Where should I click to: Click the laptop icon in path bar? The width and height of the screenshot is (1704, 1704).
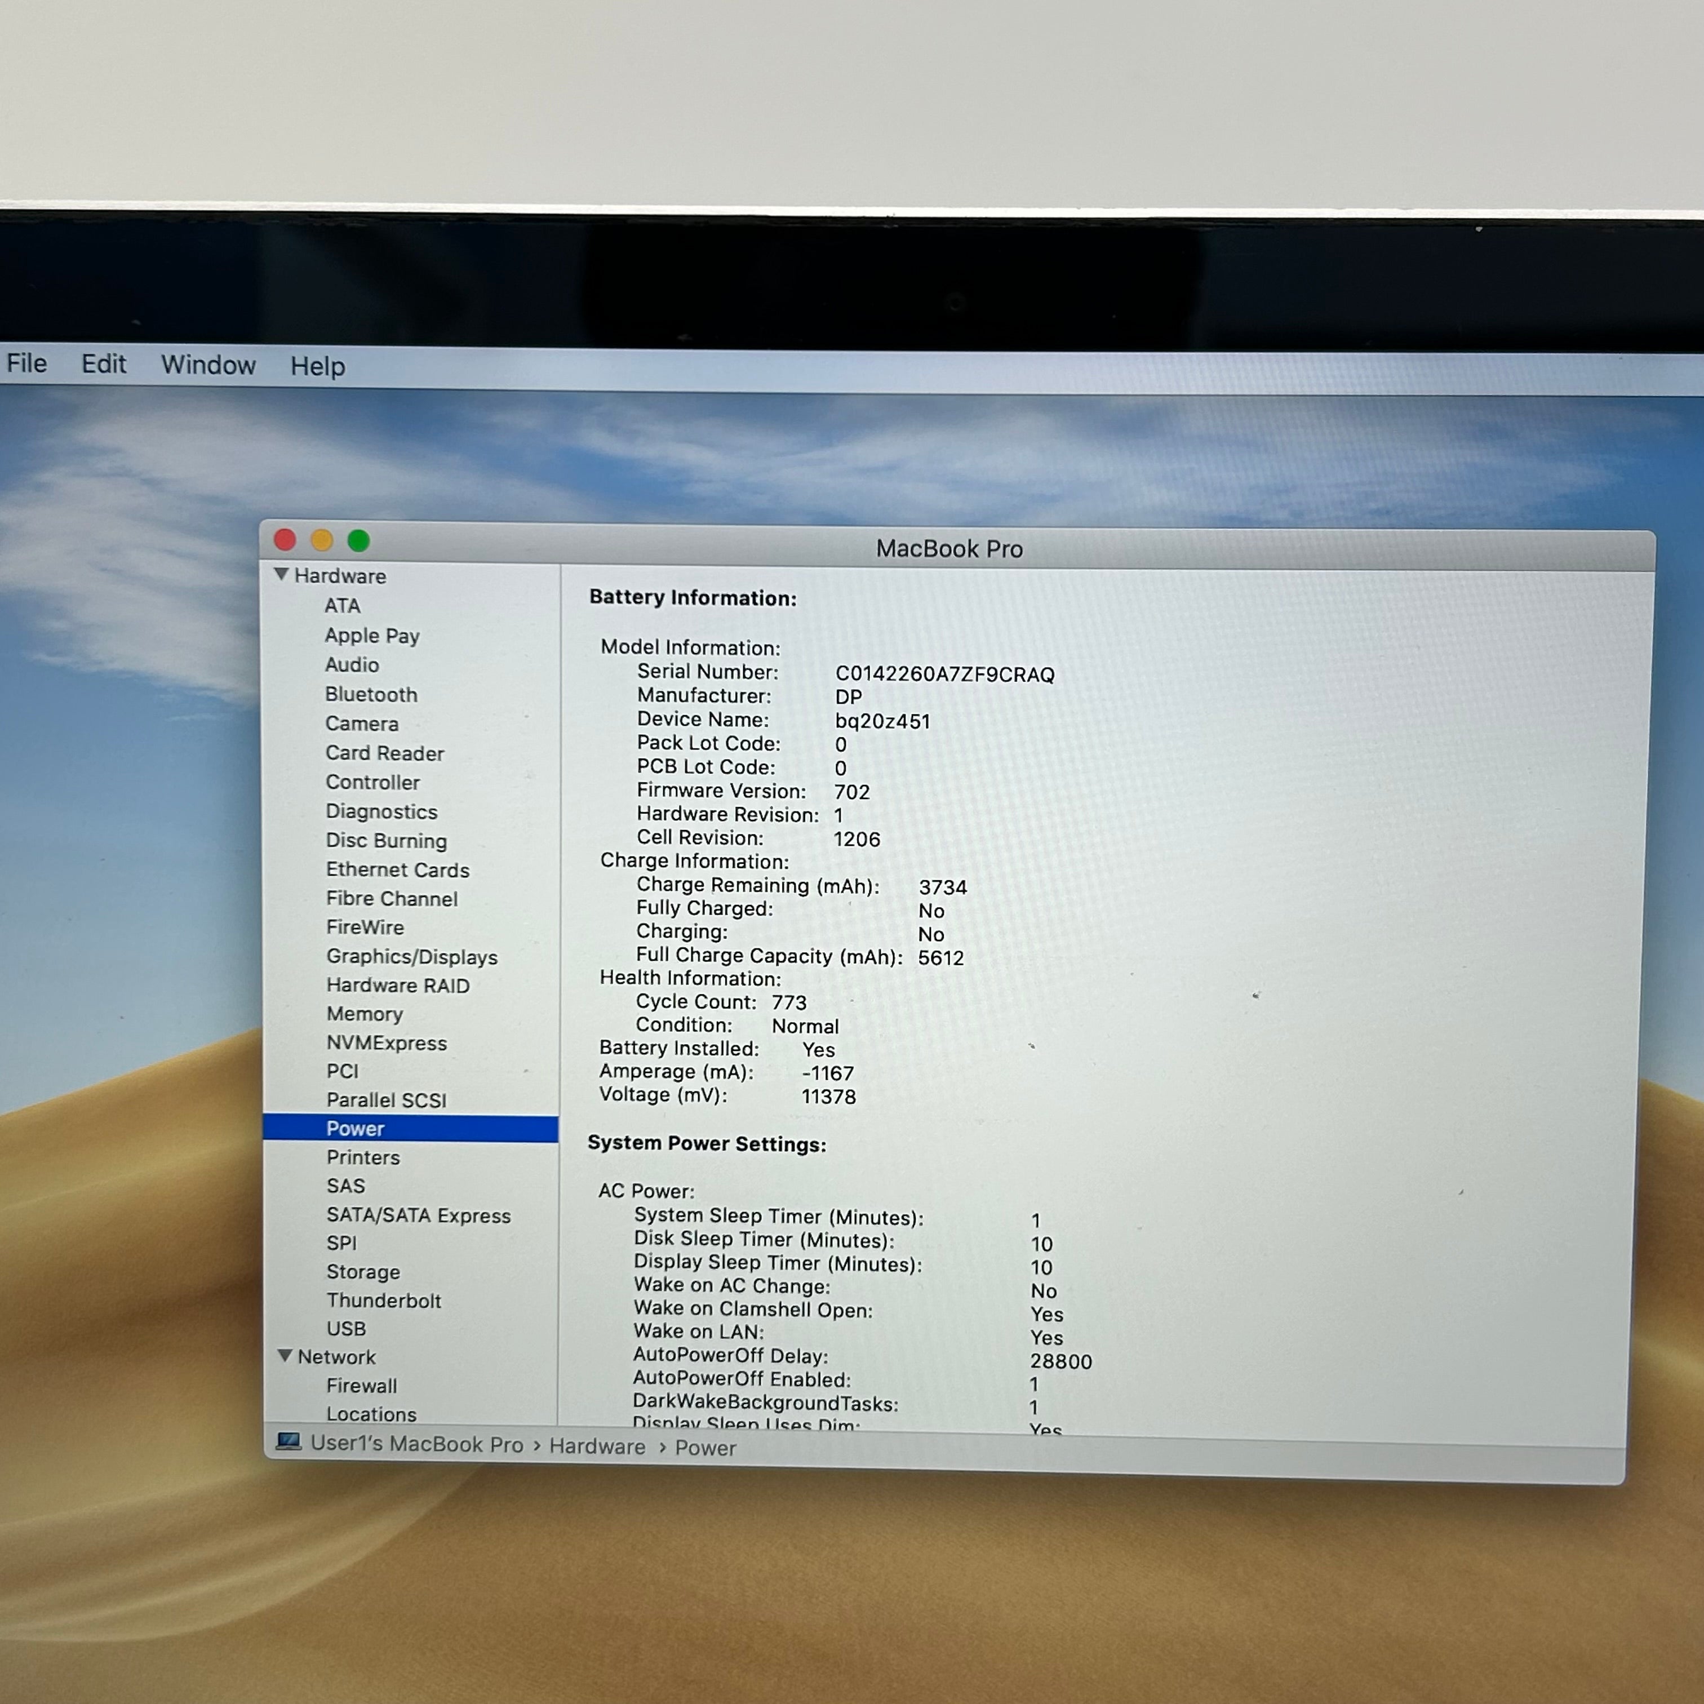point(289,1441)
